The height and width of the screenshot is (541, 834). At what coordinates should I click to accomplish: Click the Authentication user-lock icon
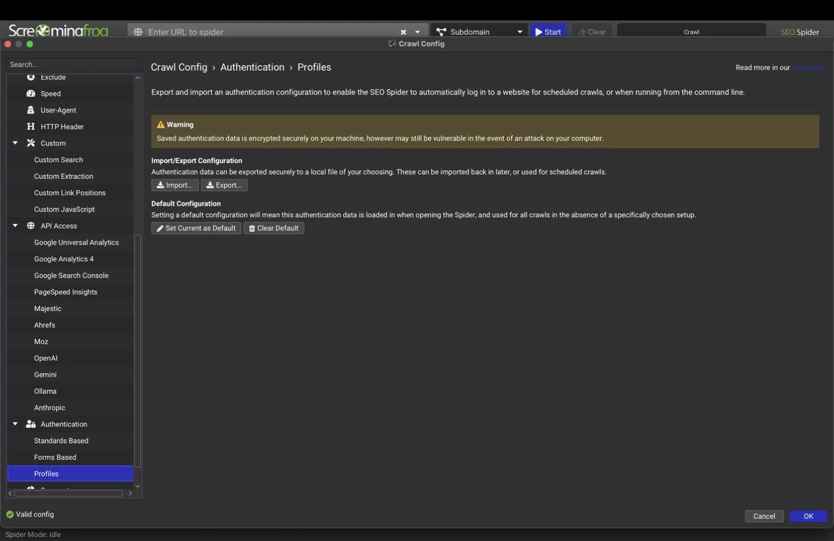click(30, 424)
